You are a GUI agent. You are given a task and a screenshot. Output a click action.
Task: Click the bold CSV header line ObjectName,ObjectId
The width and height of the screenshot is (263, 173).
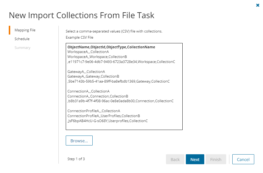(111, 47)
